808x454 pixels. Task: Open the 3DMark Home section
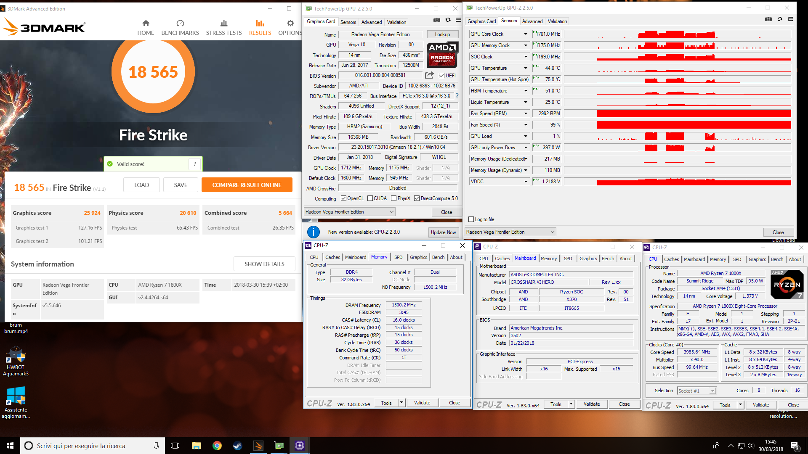(146, 28)
